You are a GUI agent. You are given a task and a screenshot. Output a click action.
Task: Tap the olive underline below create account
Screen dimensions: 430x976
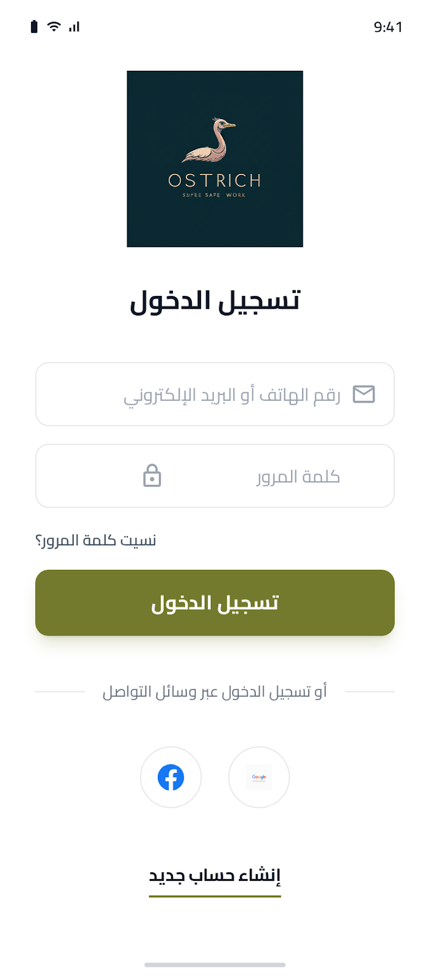[214, 897]
